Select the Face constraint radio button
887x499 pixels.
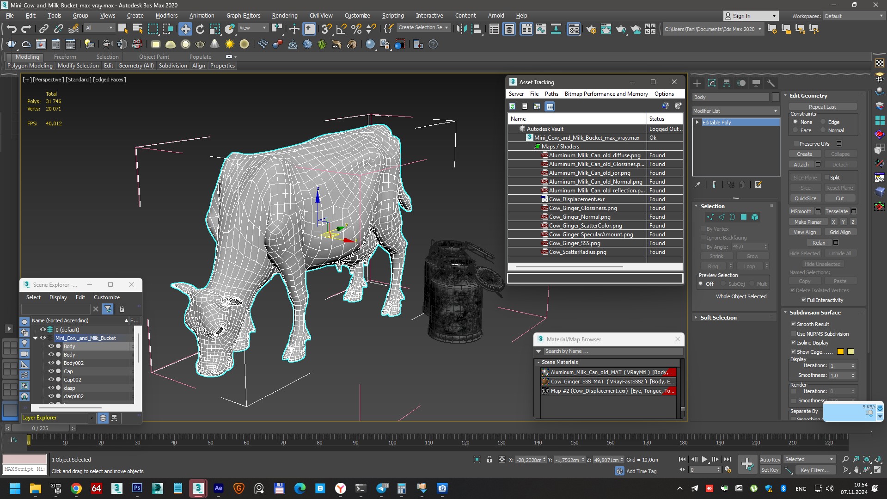[795, 130]
